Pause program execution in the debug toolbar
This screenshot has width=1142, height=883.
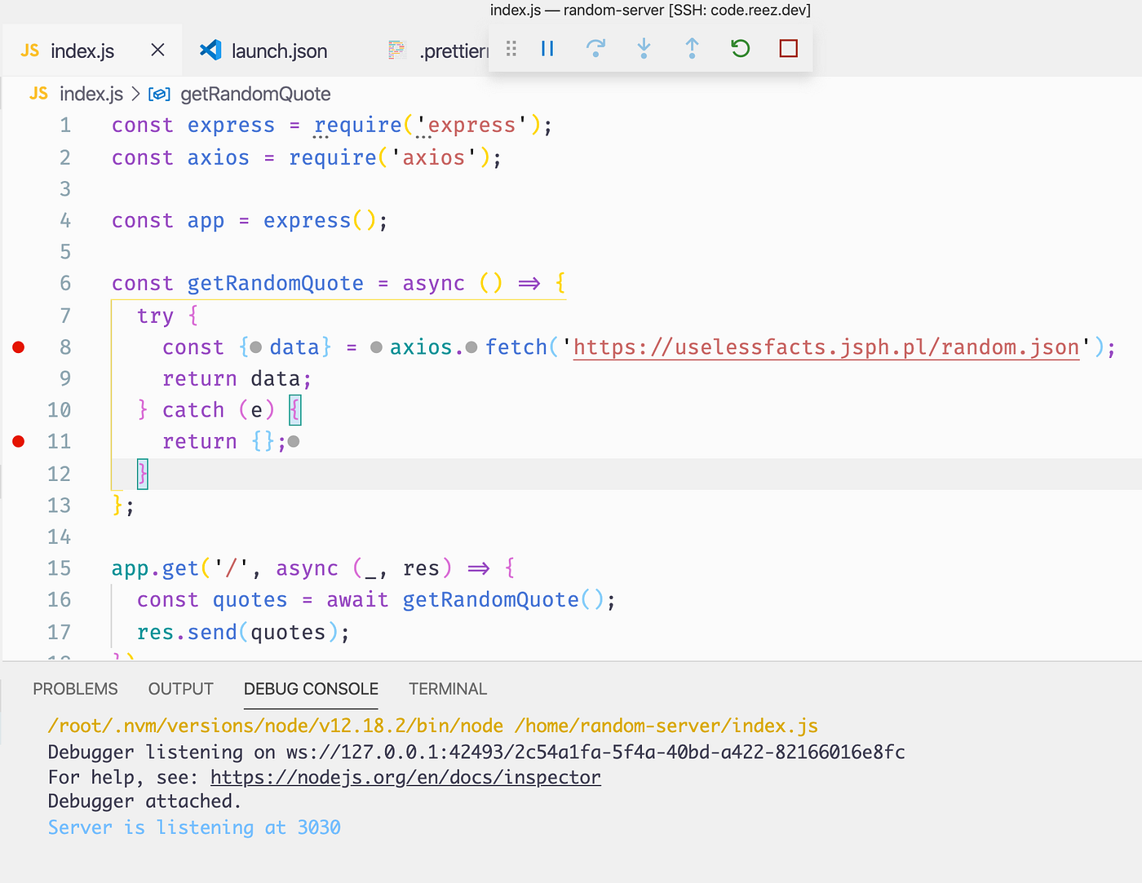tap(547, 49)
